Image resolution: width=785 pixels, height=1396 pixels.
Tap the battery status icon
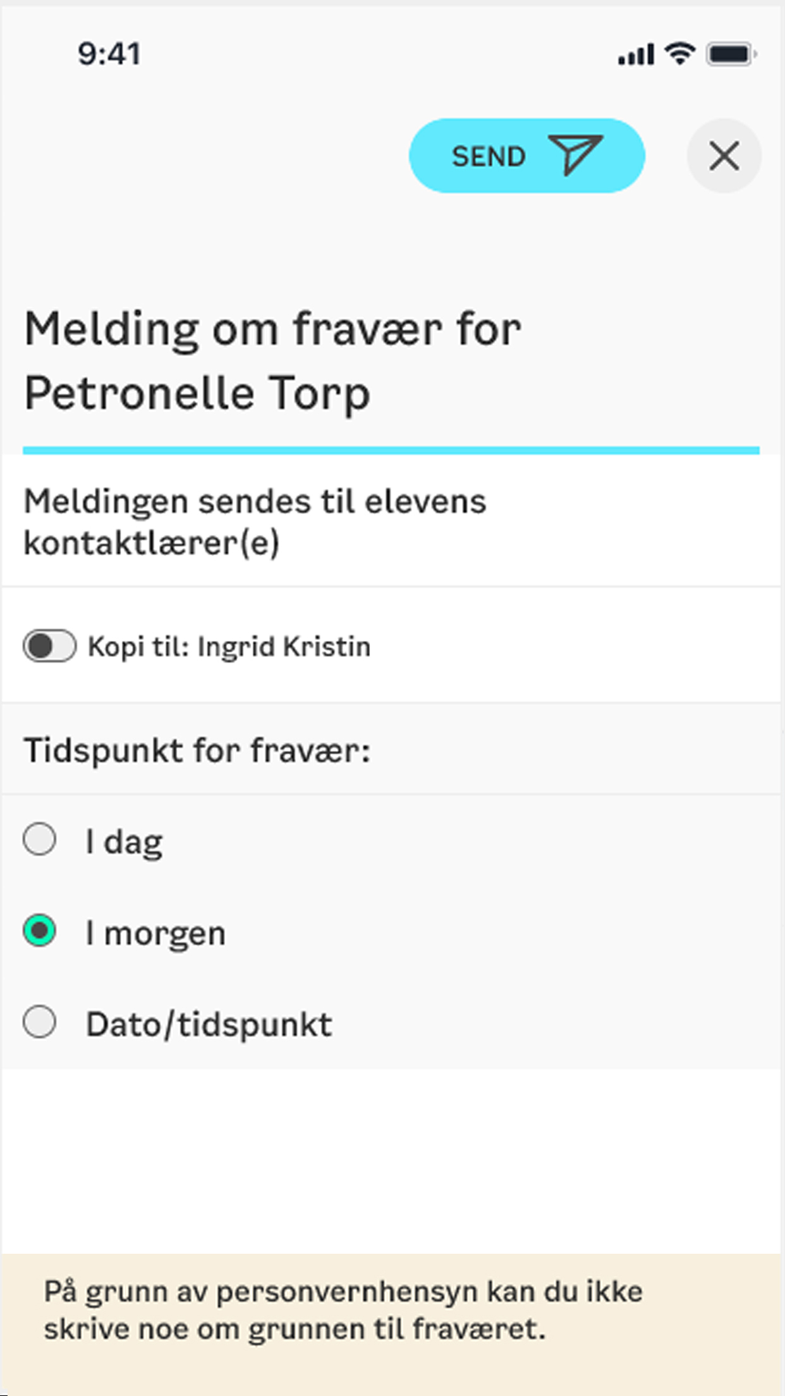[731, 54]
